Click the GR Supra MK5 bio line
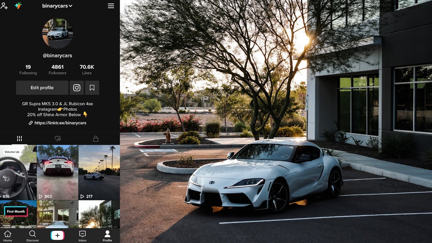432x243 pixels. (x=57, y=104)
